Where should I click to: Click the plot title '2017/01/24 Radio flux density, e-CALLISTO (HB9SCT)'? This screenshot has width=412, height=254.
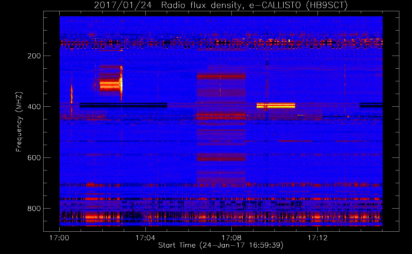(221, 5)
